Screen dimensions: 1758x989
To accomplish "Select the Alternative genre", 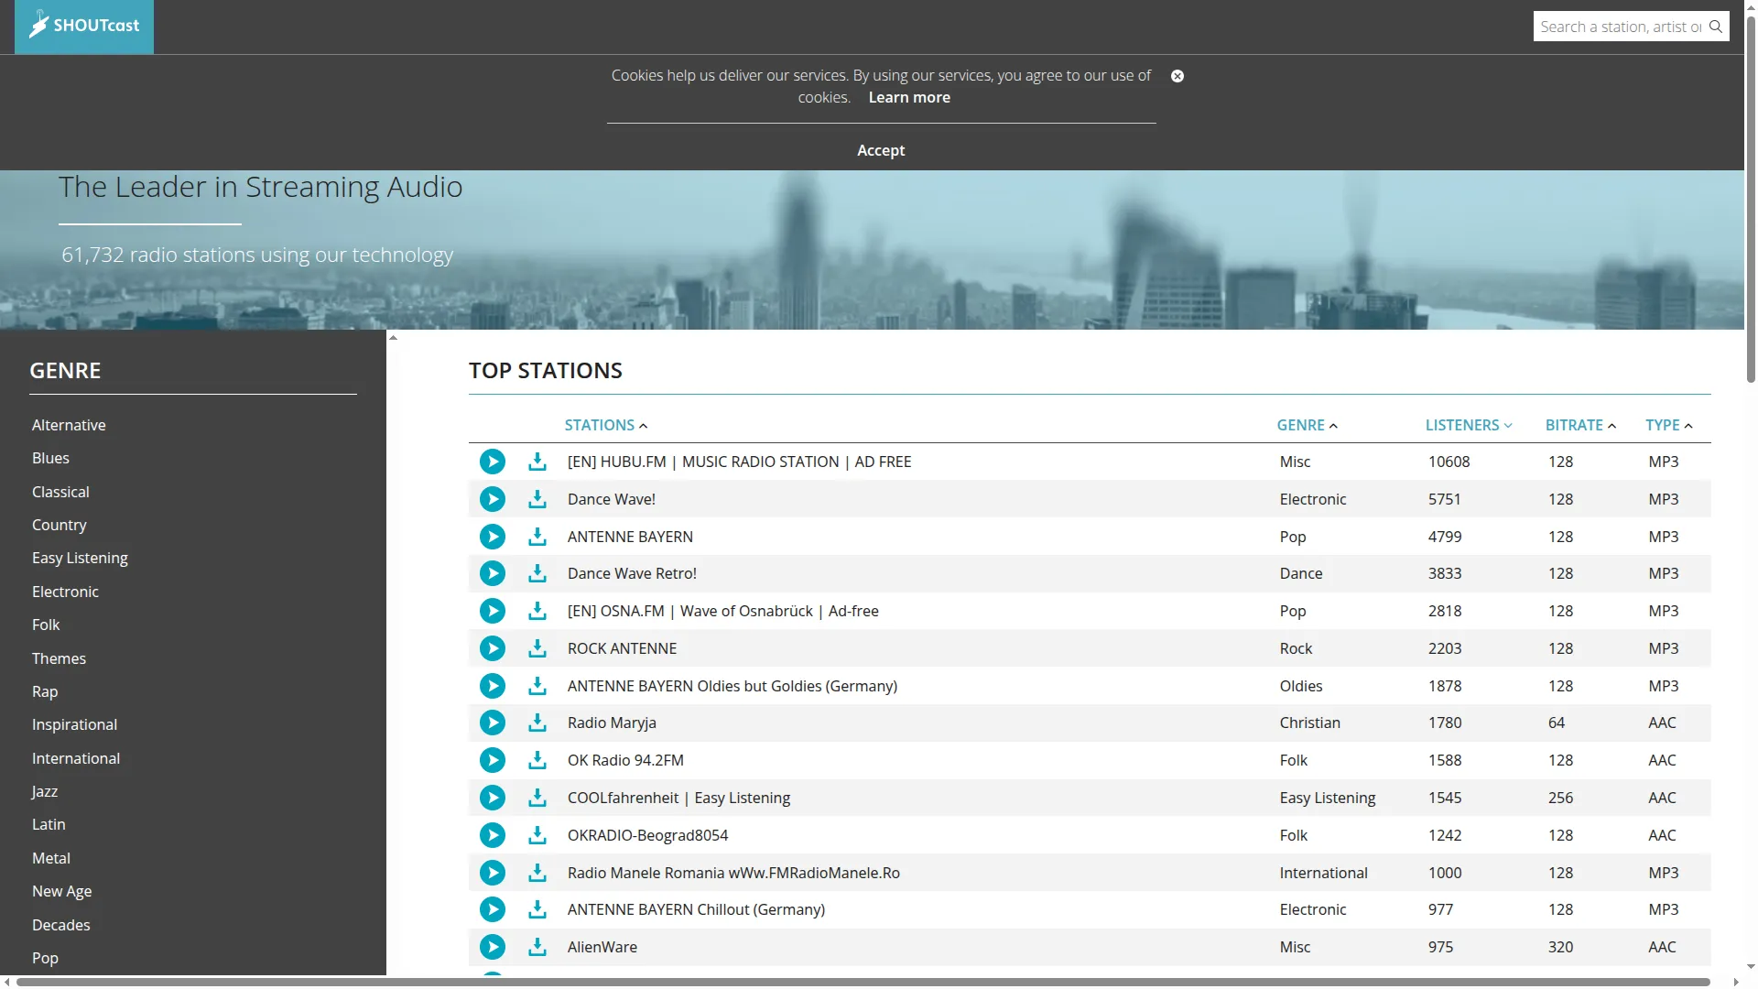I will [x=69, y=425].
